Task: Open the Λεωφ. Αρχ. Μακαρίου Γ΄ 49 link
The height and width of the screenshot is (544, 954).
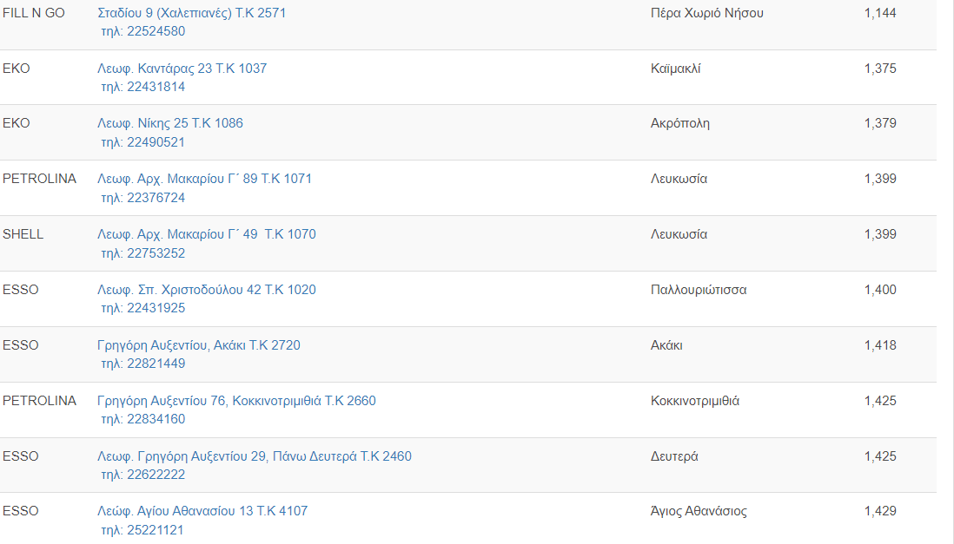Action: click(x=206, y=234)
